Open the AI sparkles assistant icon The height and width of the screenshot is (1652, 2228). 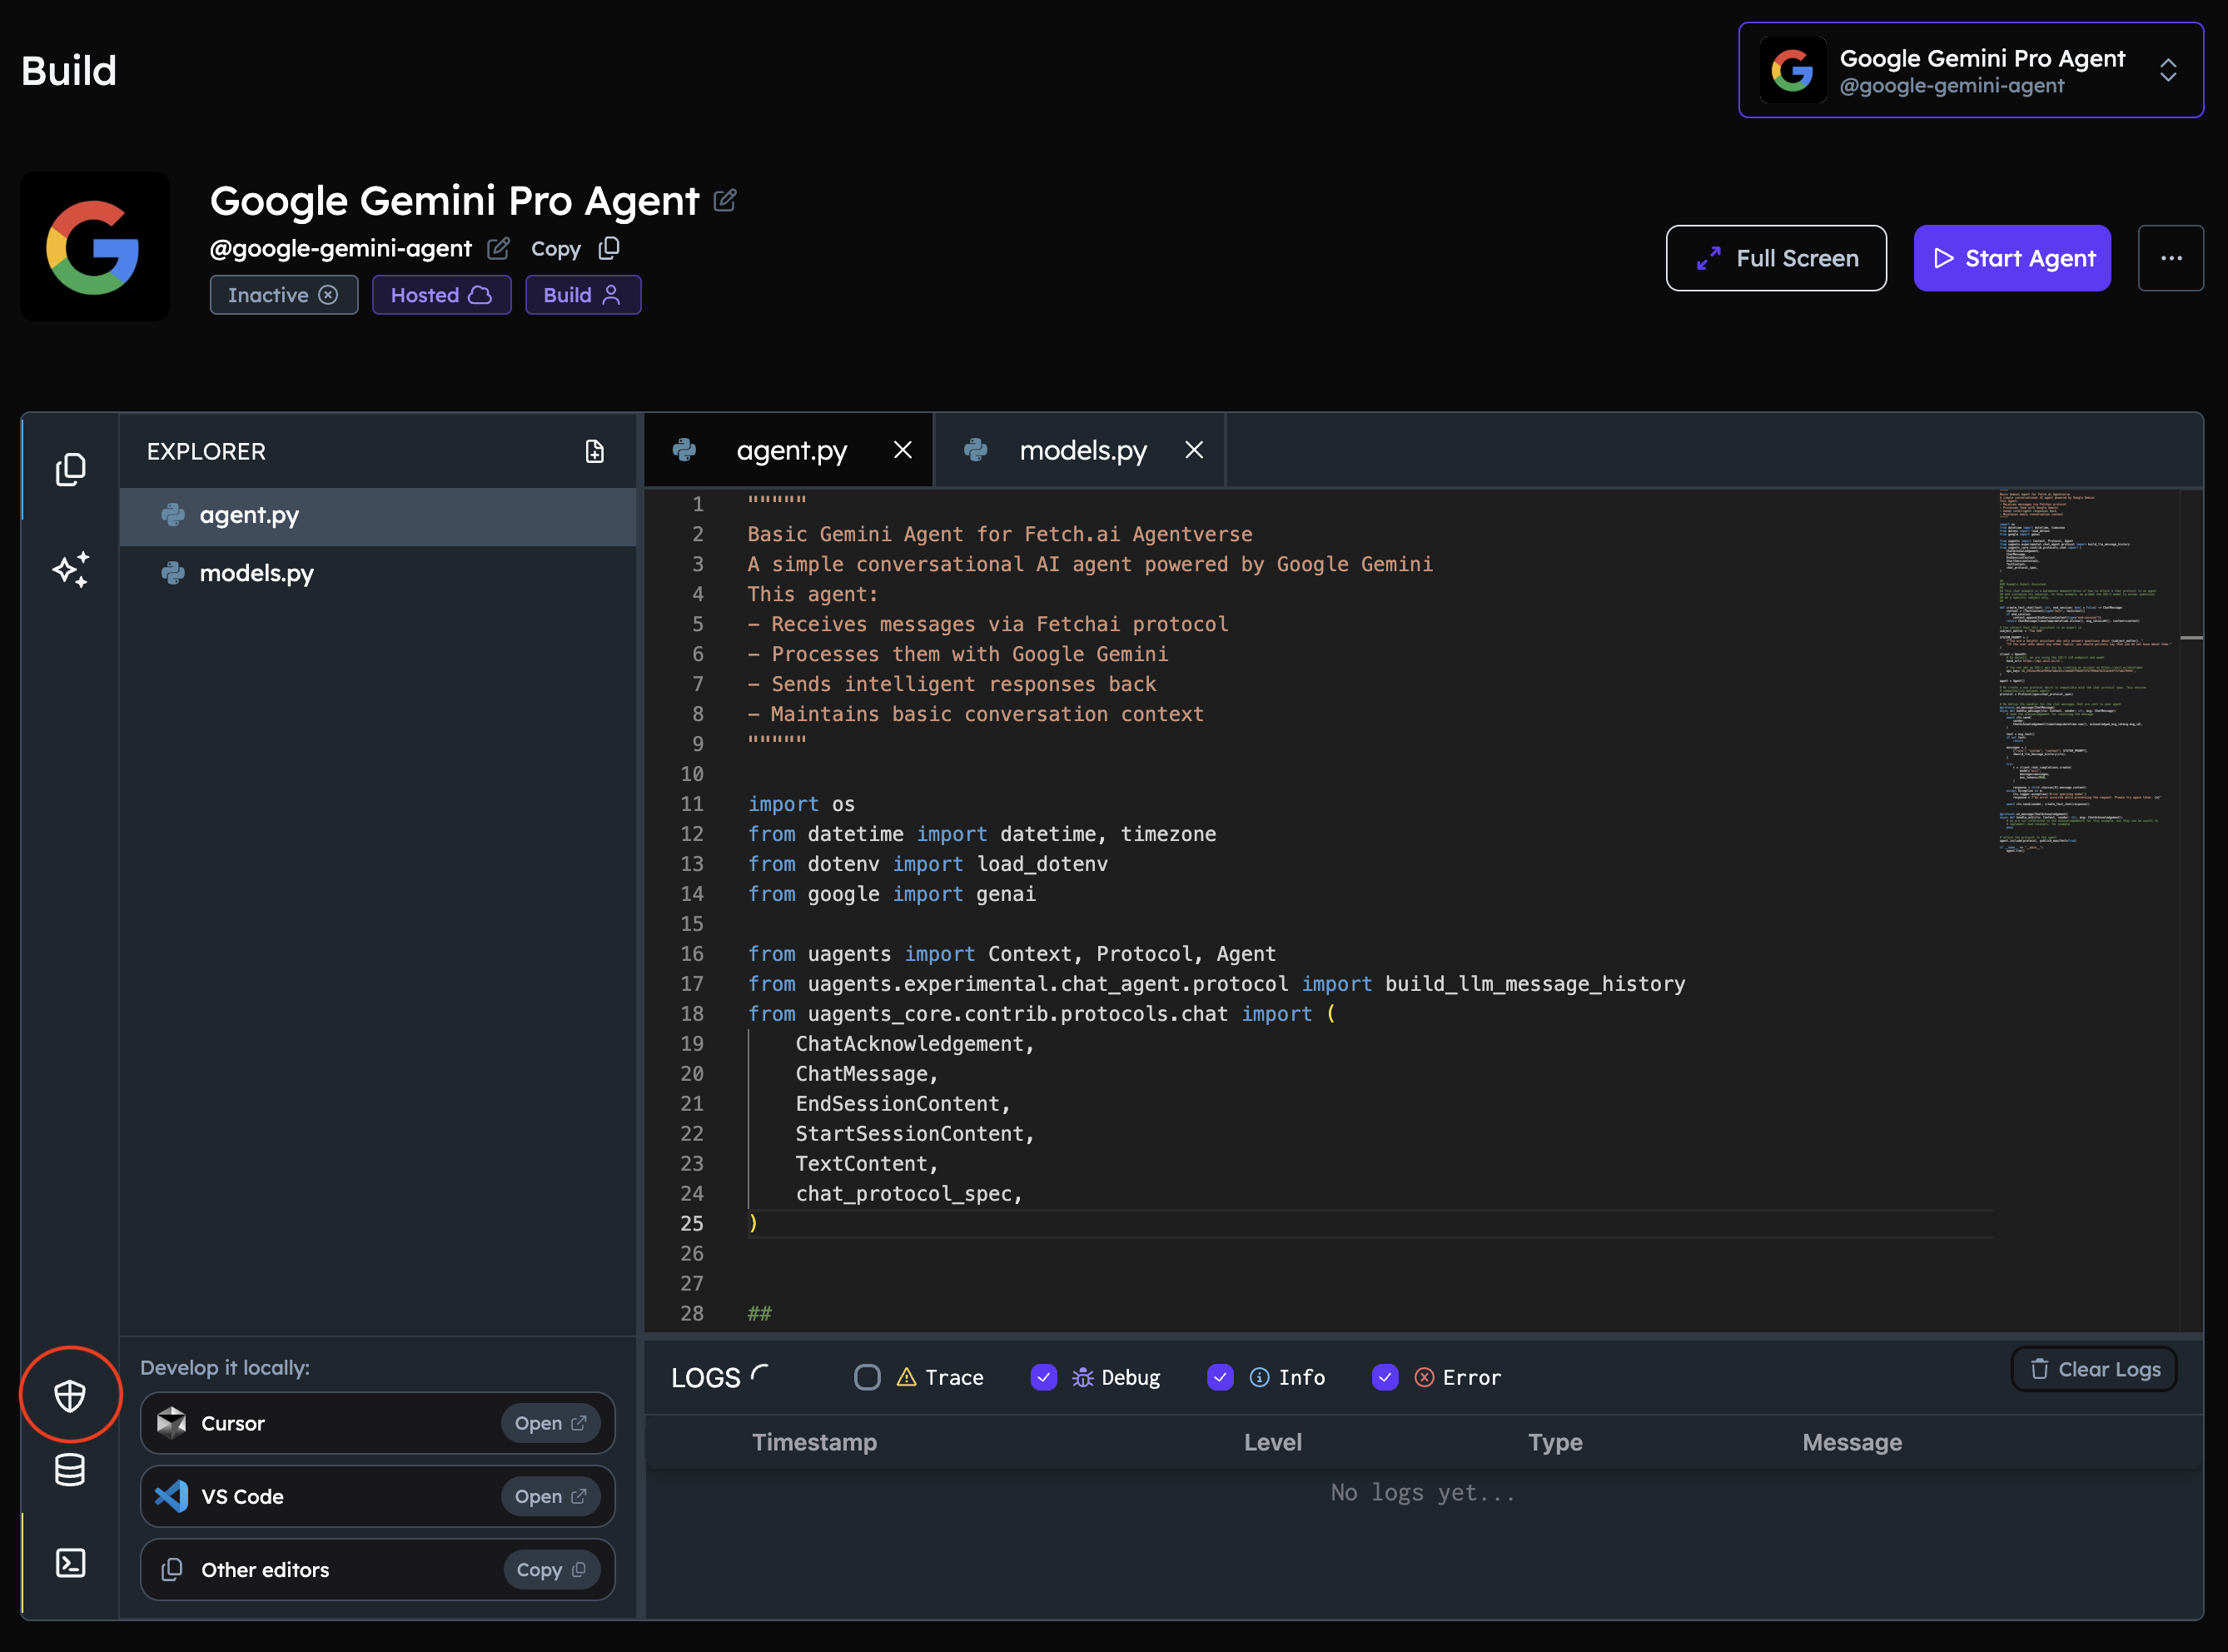click(70, 569)
